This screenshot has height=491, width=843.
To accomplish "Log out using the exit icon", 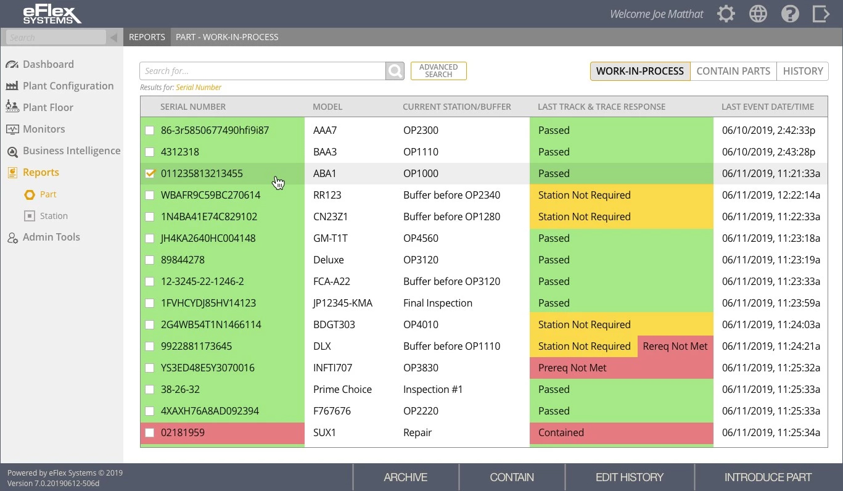I will point(821,13).
